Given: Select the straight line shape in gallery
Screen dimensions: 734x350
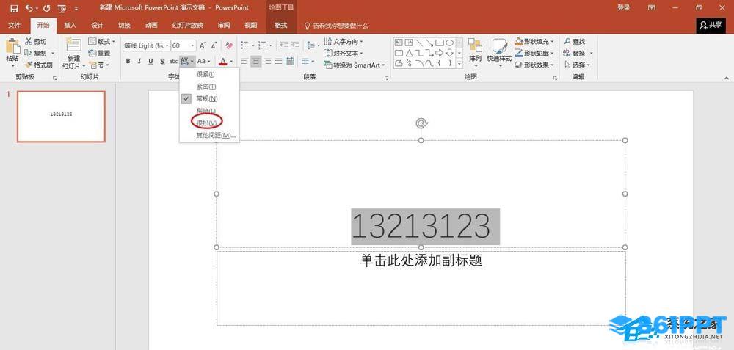Looking at the screenshot, I should [419, 43].
